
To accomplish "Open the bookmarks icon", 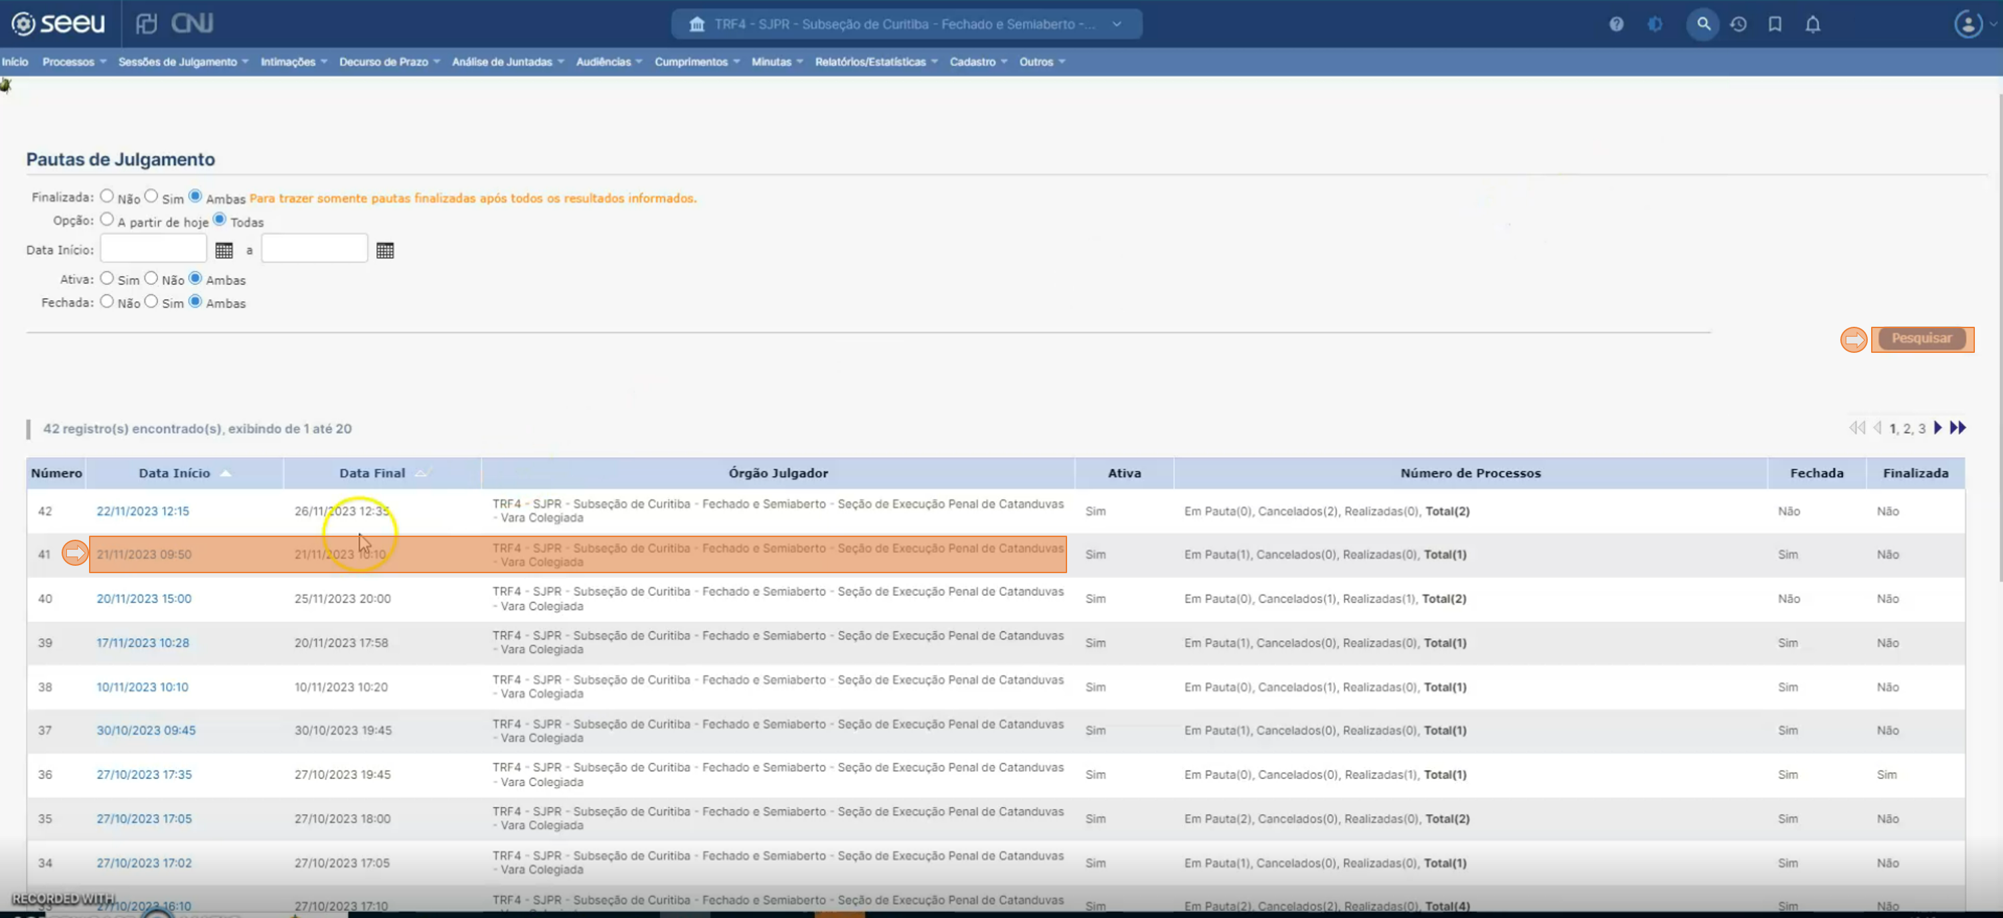I will (x=1775, y=24).
